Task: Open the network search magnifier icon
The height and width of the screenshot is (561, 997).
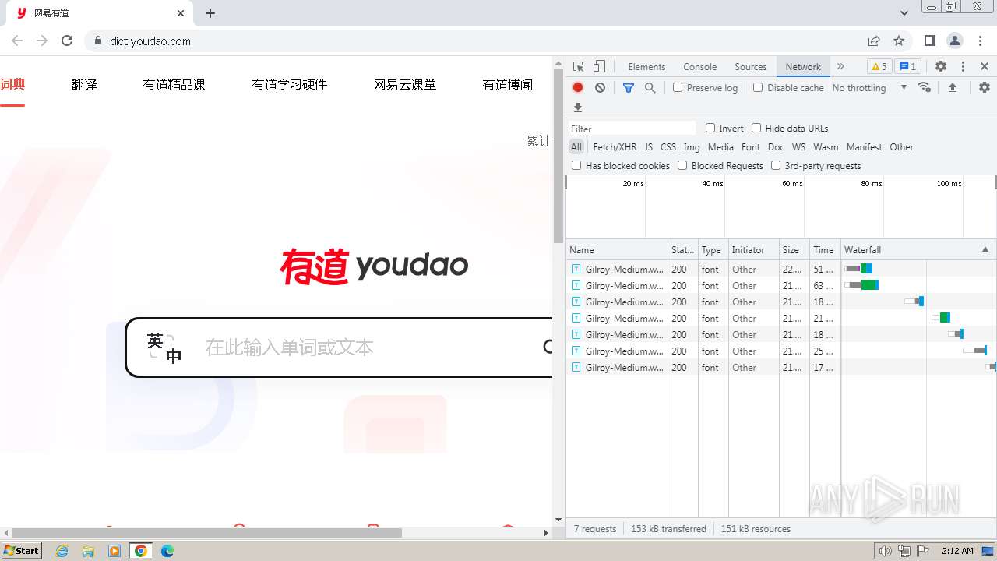Action: click(x=650, y=88)
